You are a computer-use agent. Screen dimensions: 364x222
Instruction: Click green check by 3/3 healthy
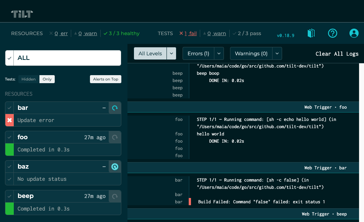pos(105,34)
